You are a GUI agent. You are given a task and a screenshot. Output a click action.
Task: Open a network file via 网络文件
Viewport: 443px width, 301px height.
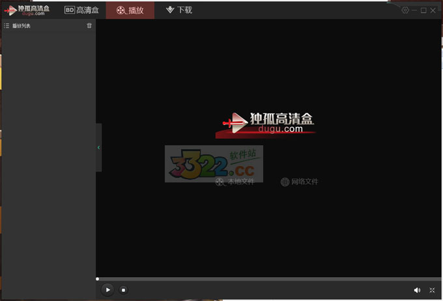click(304, 182)
